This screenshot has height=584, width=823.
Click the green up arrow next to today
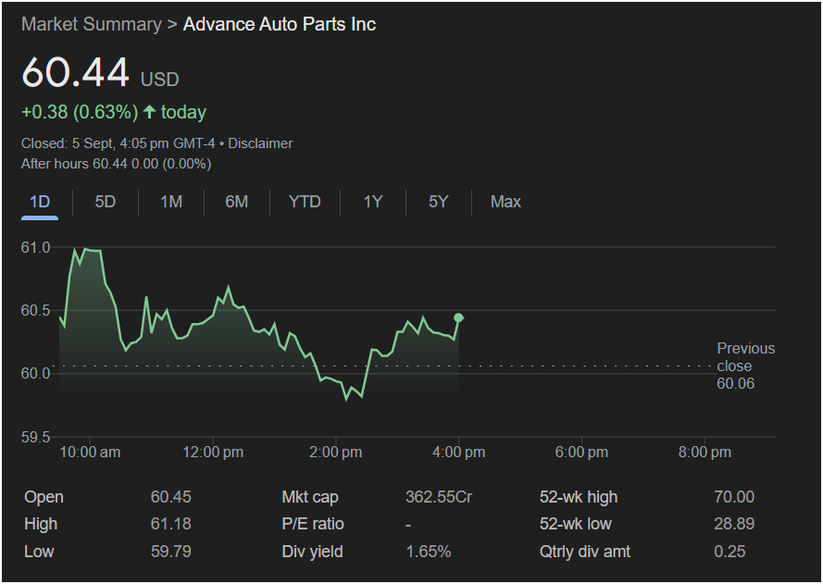(x=150, y=111)
